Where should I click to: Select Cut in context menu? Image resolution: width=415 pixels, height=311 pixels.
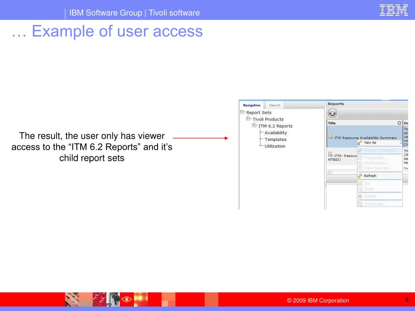coord(380,183)
